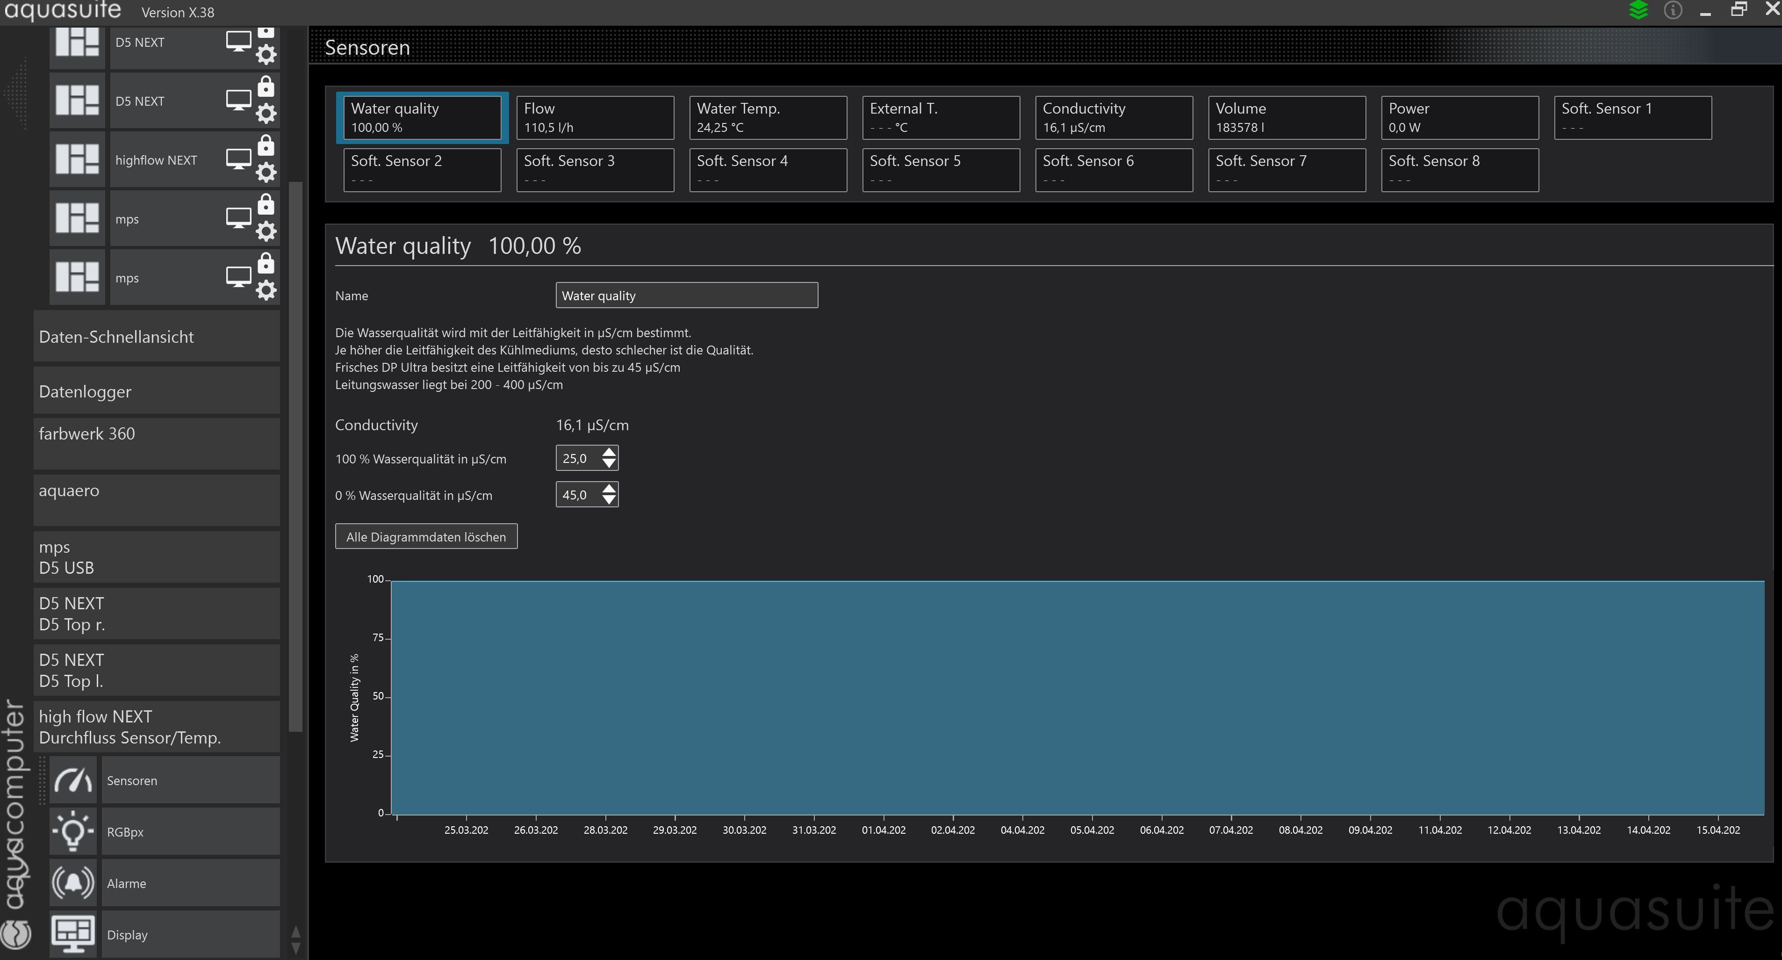Select the Soft. Sensor 3 tile
Viewport: 1782px width, 960px height.
[x=595, y=170]
